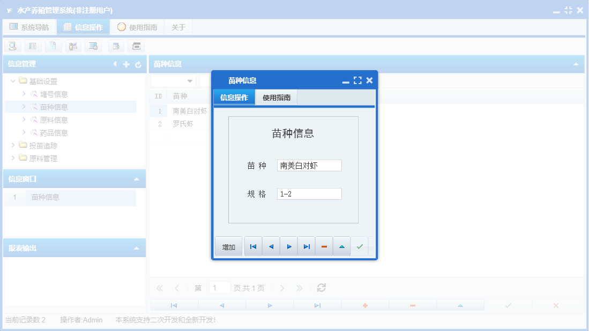Click the new document icon in the toolbar
589x331 pixels.
pyautogui.click(x=53, y=46)
